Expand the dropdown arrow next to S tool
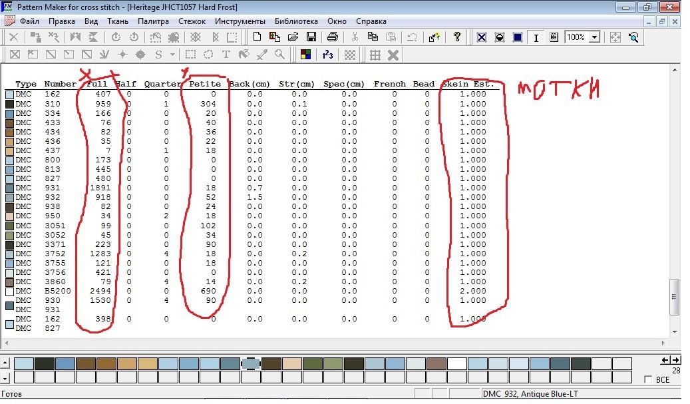 173,55
